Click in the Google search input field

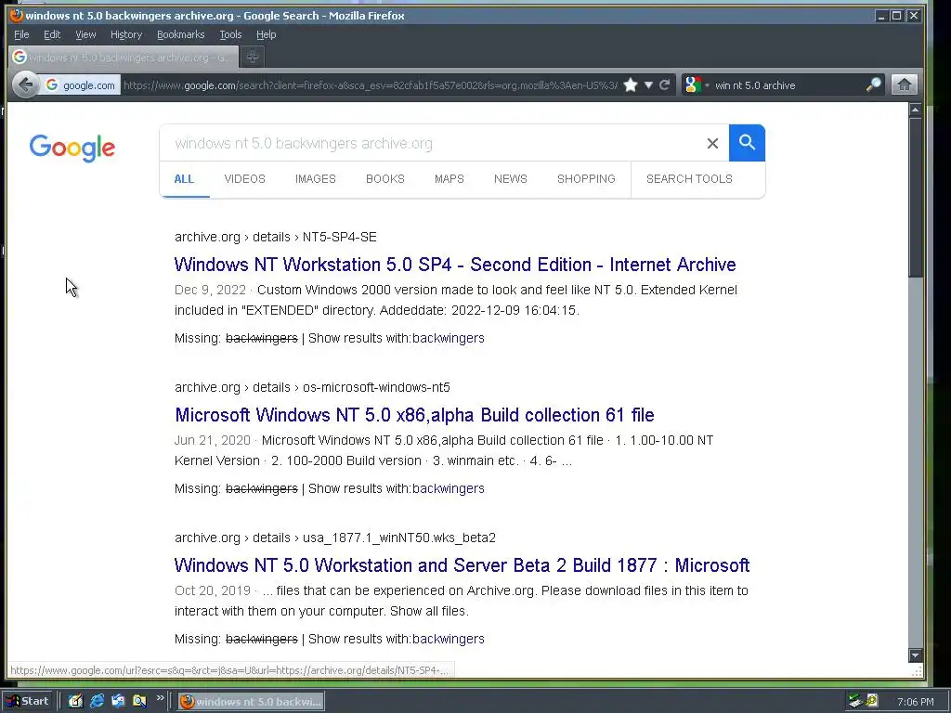[434, 143]
